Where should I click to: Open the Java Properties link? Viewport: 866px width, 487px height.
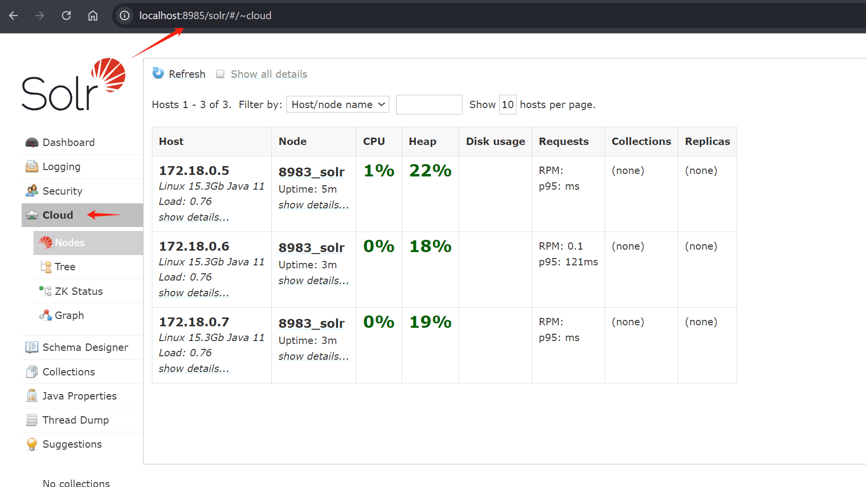80,396
